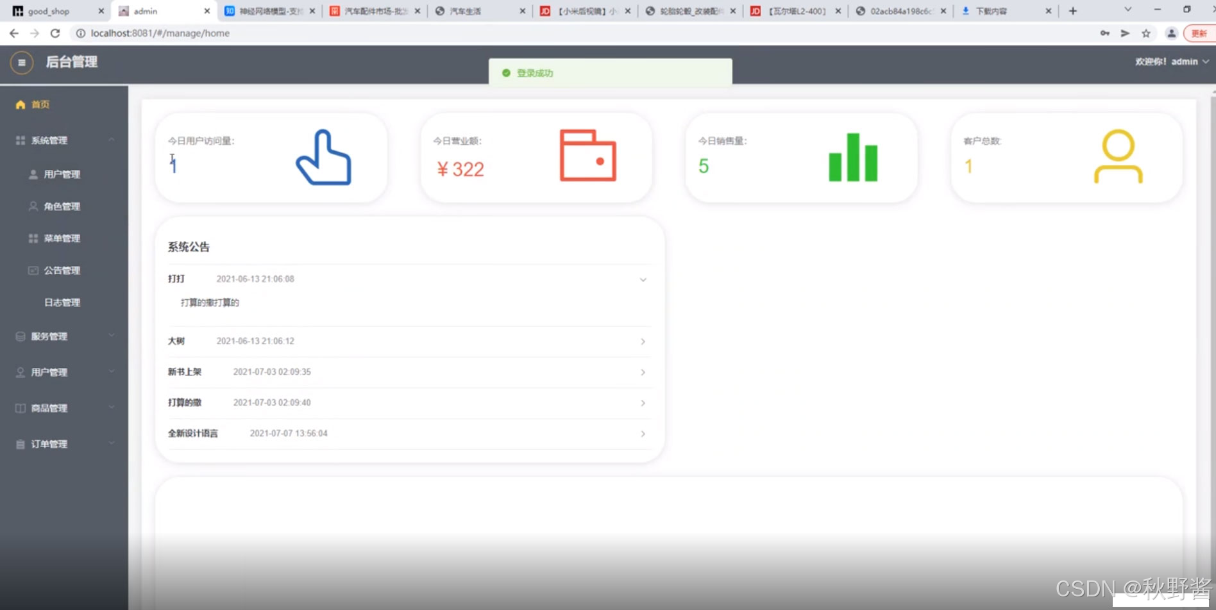
Task: Click the message icon beside 公告管理
Action: click(x=33, y=270)
